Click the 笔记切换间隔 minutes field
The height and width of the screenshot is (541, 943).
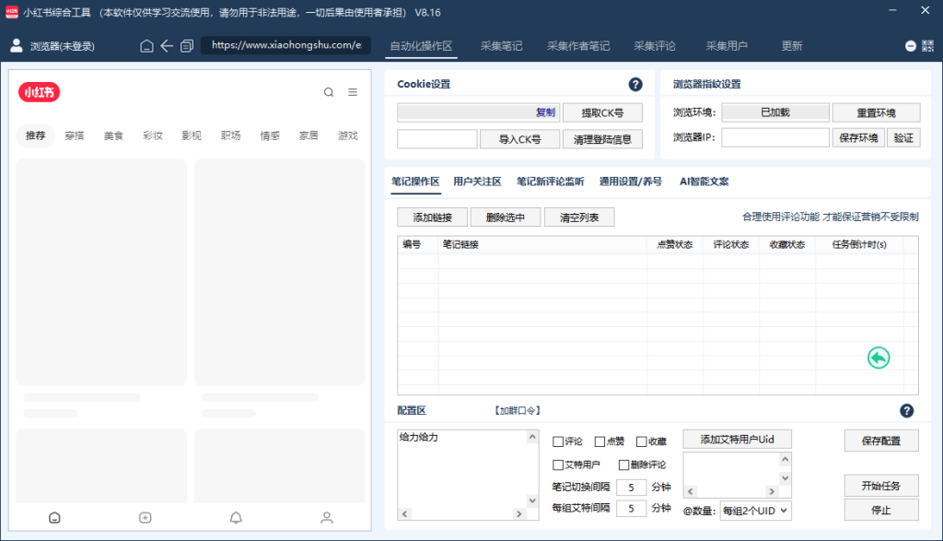click(x=631, y=487)
